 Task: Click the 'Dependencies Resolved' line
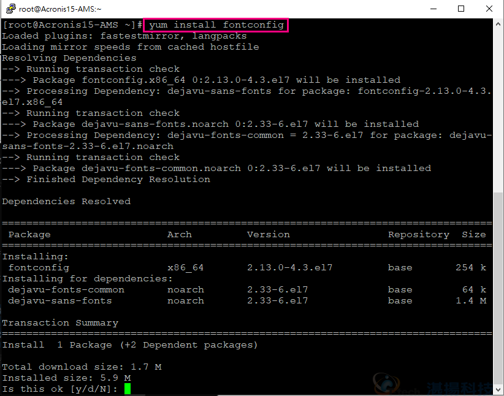(66, 201)
